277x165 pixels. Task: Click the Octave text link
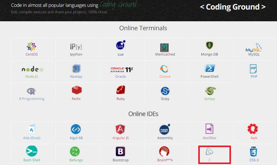(x=165, y=76)
